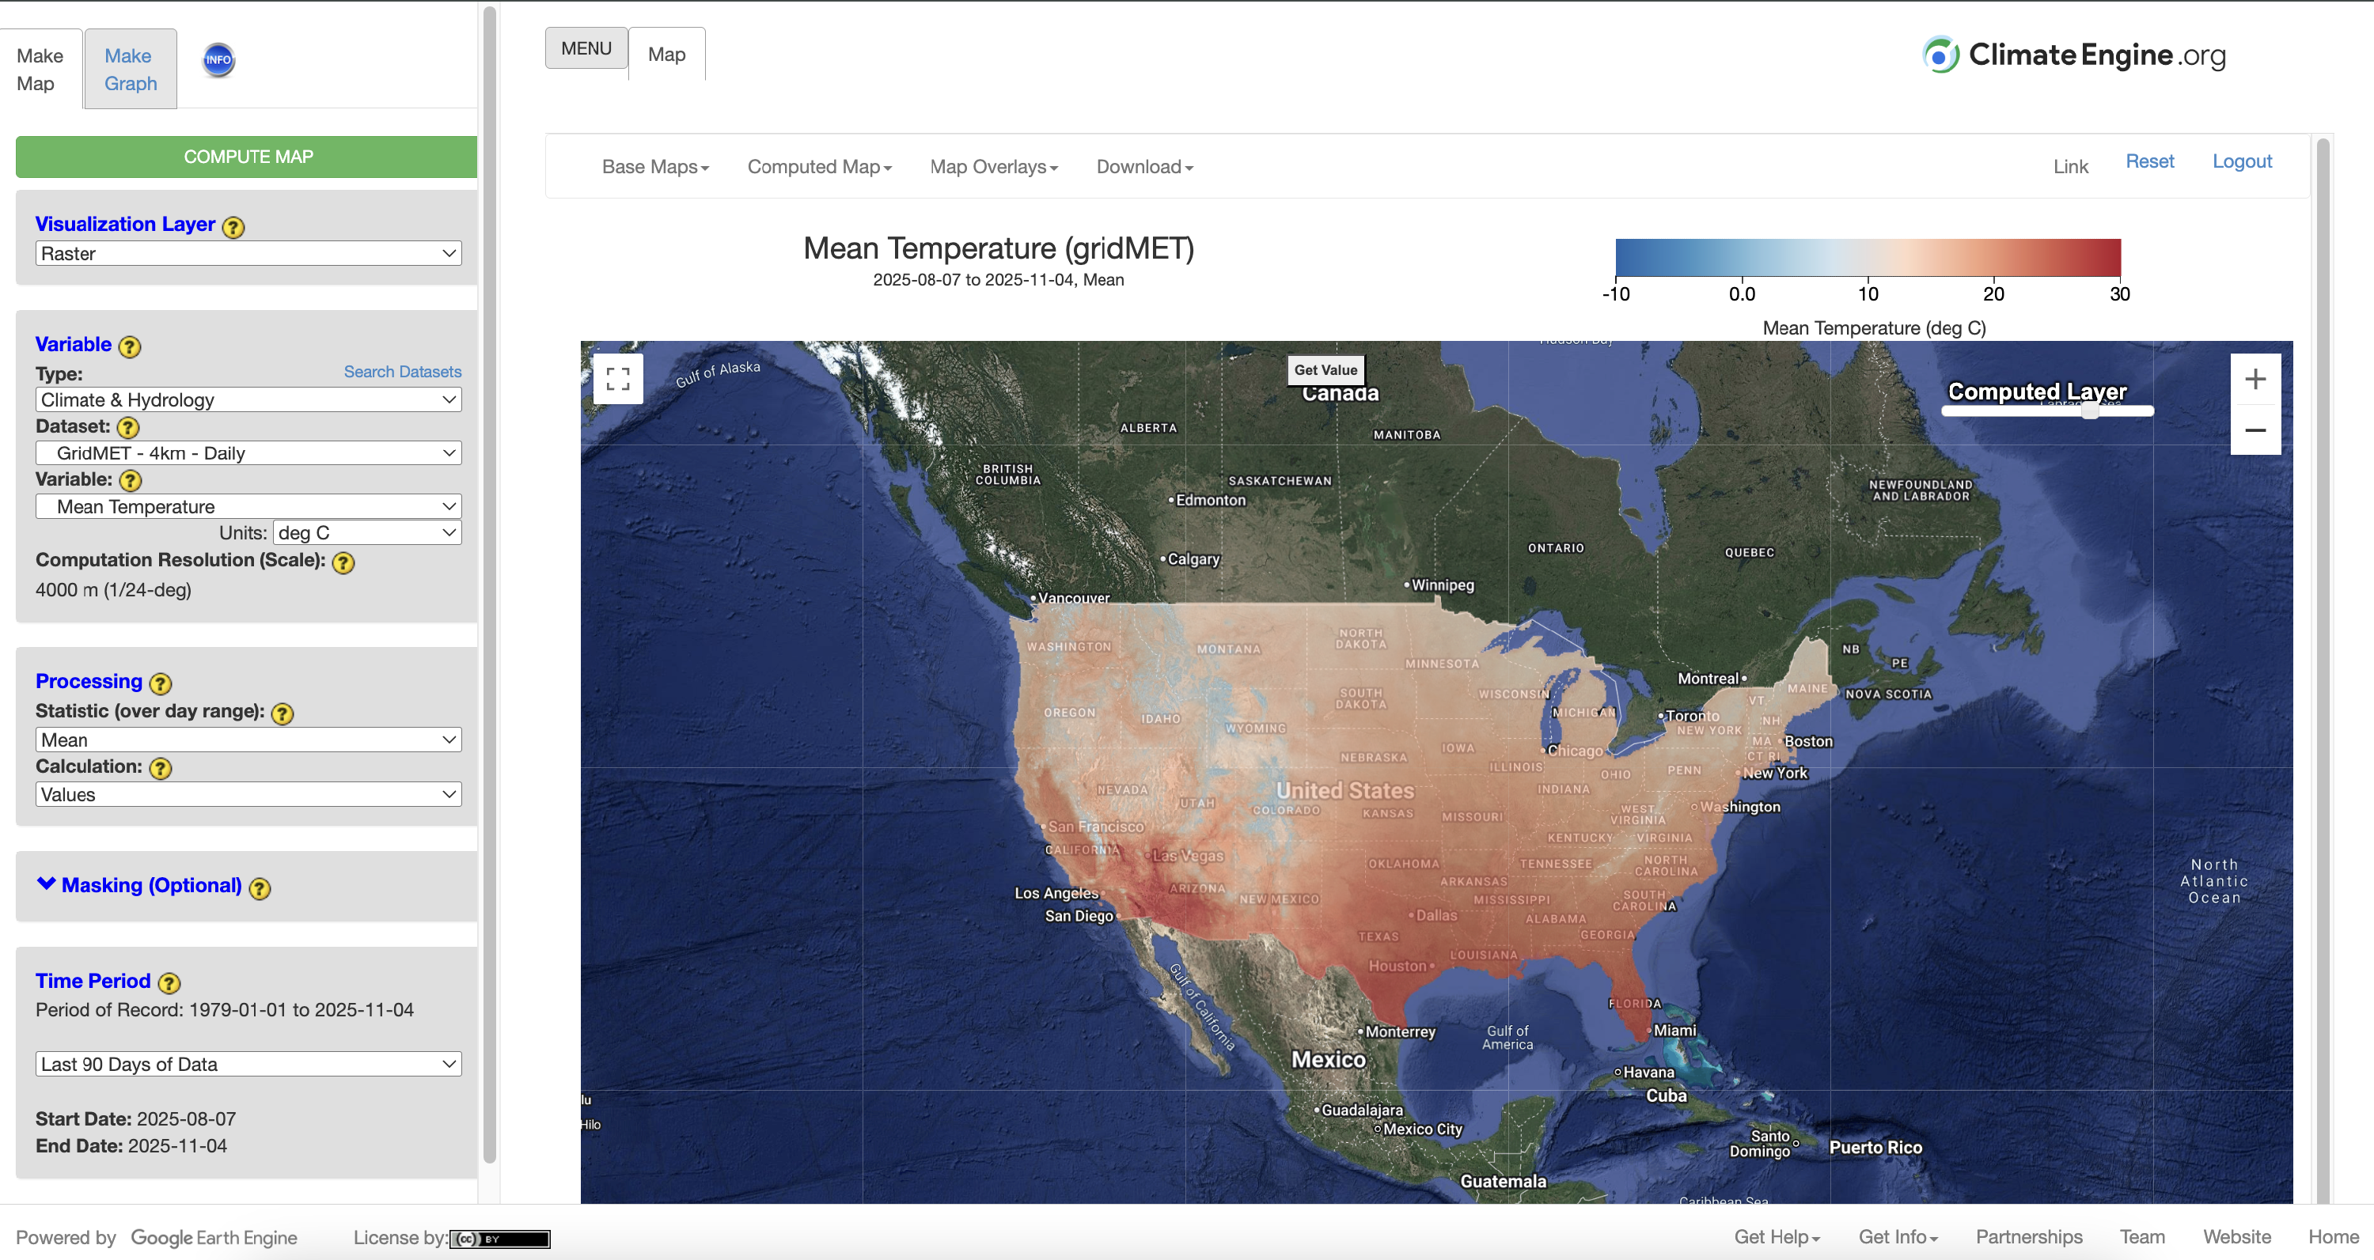Open the Download menu
This screenshot has width=2374, height=1260.
click(1143, 167)
